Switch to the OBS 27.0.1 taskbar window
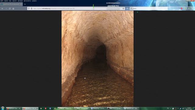The width and height of the screenshot is (195, 110). click(115, 108)
